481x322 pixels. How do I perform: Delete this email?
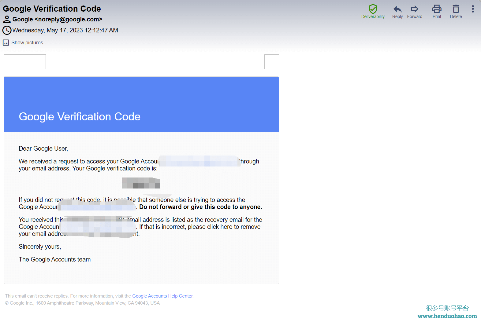(x=456, y=12)
